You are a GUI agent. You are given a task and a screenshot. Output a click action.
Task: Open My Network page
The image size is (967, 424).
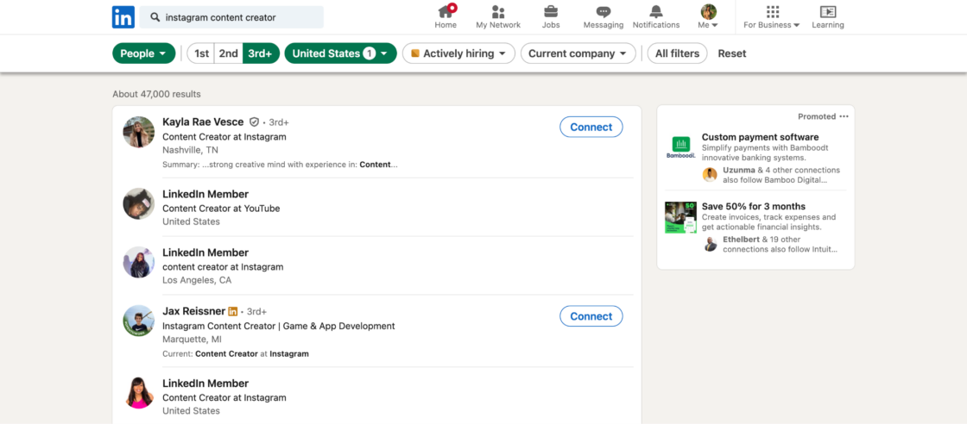click(498, 17)
